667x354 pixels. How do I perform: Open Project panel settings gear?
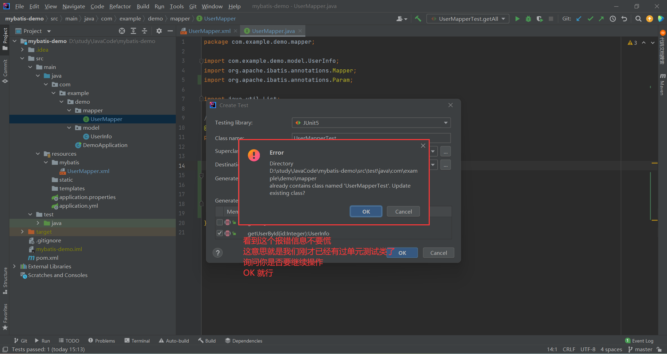coord(159,31)
